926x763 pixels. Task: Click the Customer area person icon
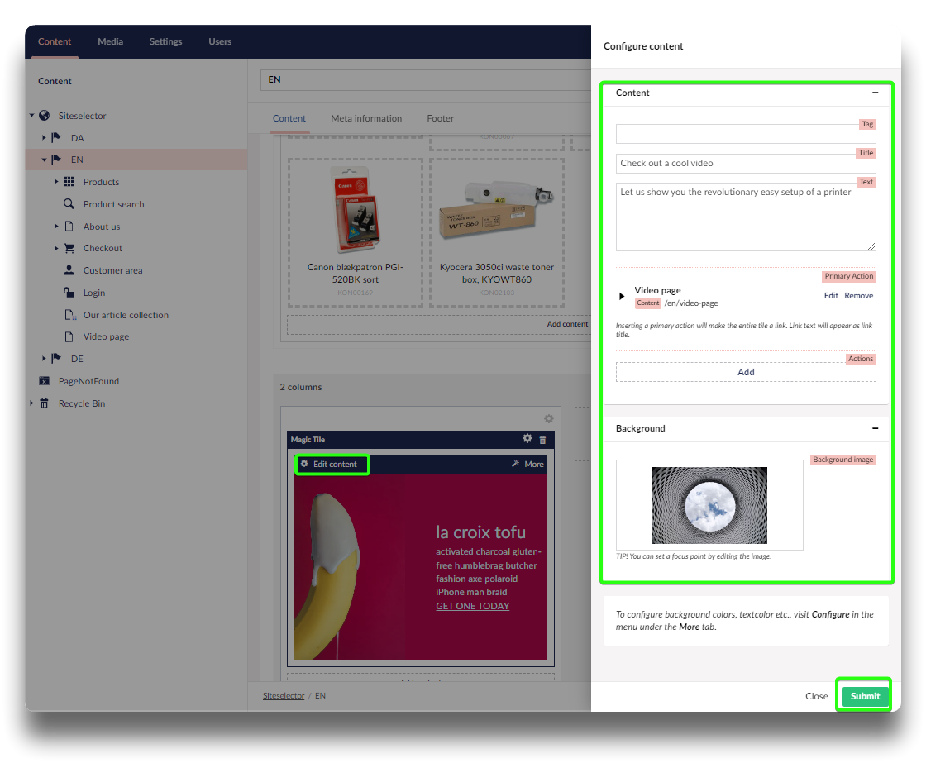pos(69,270)
